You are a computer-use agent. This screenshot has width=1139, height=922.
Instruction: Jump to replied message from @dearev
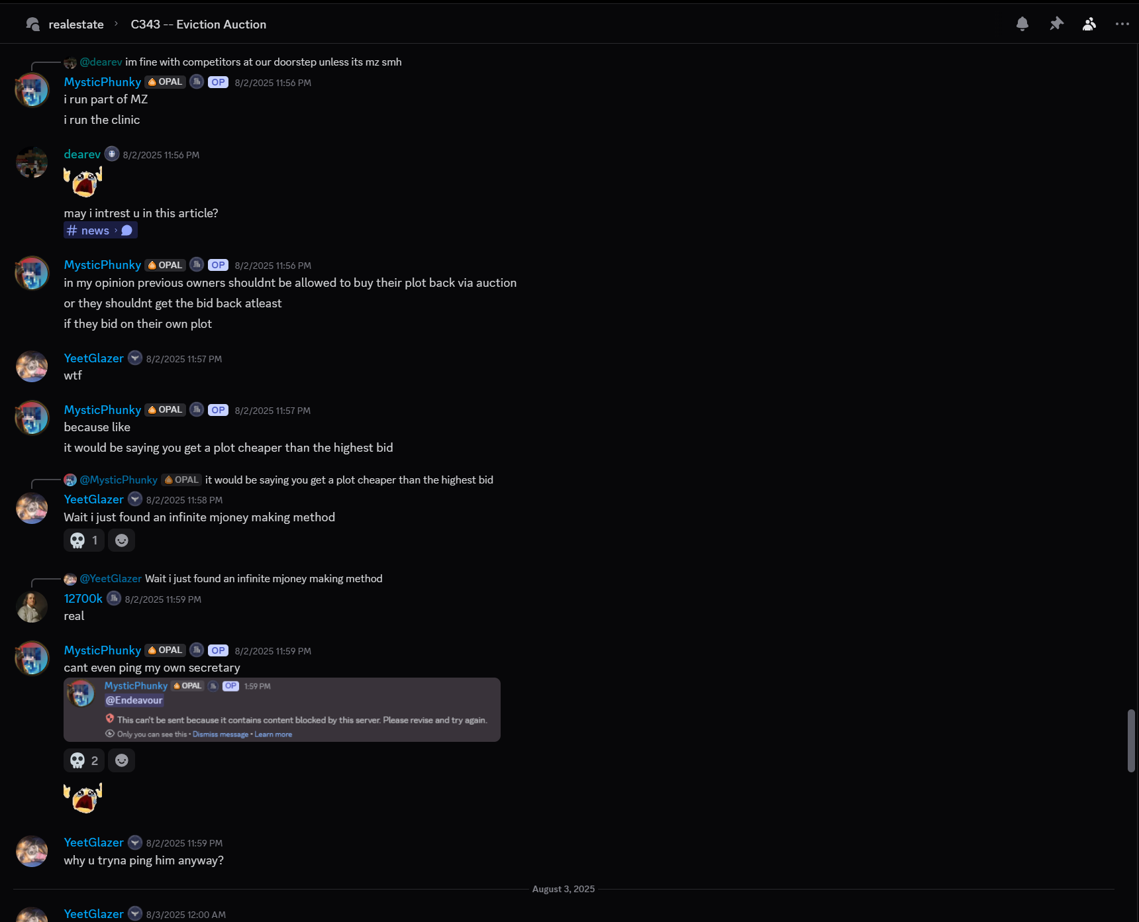point(263,62)
